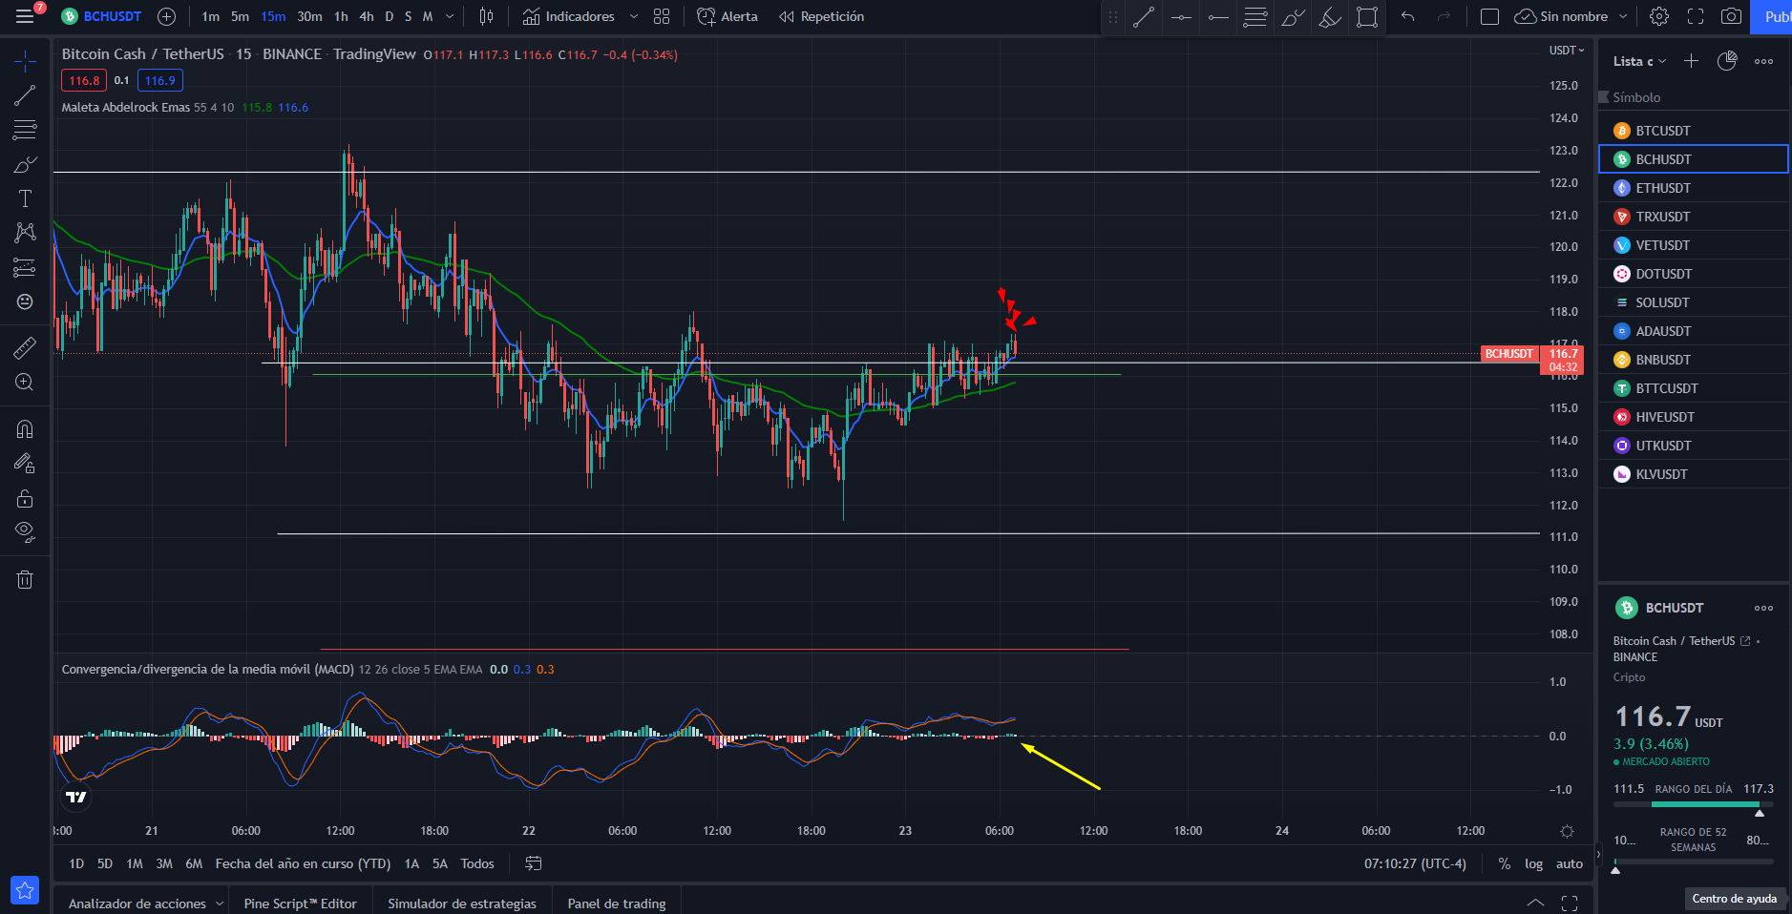Viewport: 1792px width, 914px height.
Task: Open the USDT currency dropdown
Action: (1567, 51)
